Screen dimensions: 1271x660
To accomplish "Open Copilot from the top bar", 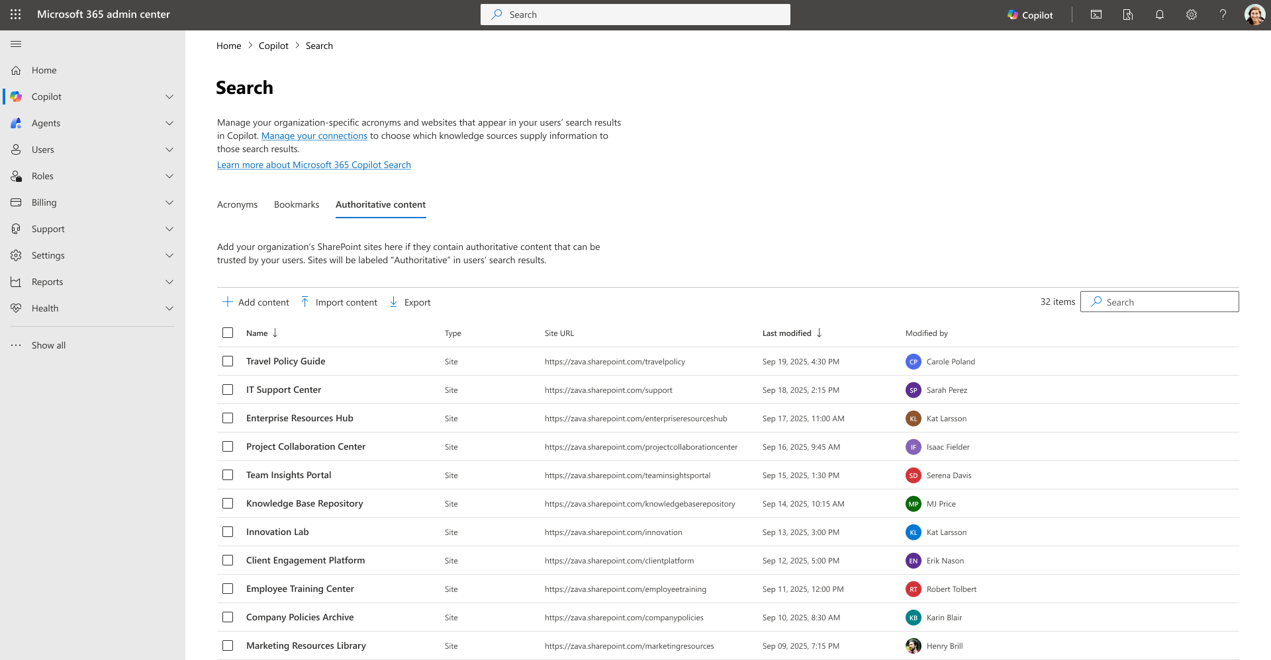I will (x=1030, y=15).
